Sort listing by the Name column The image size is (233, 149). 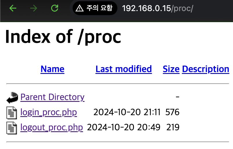[x=53, y=69]
